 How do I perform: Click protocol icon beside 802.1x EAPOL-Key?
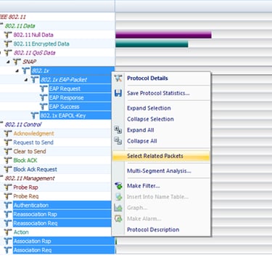coord(35,116)
